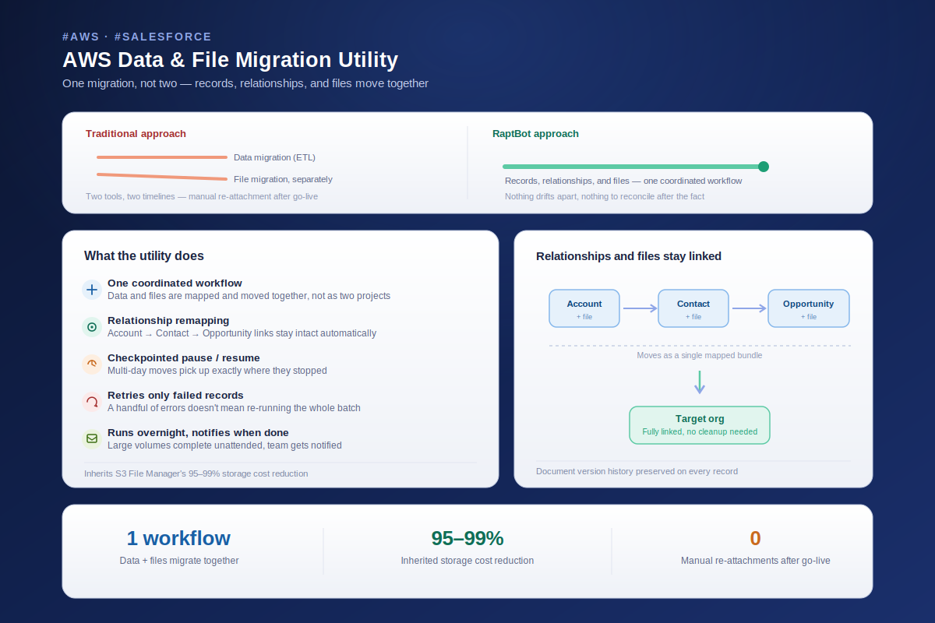Click the 'Traditional approach' heading
The image size is (935, 623).
click(x=136, y=134)
